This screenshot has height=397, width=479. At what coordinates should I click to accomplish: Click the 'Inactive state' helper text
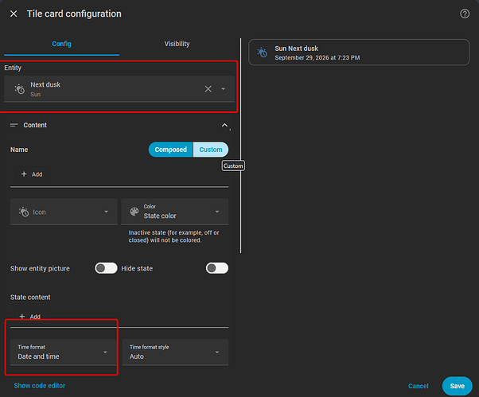[173, 236]
